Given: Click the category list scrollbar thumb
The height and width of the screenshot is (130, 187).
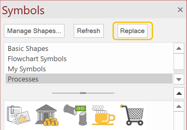Looking at the screenshot, I should [x=179, y=61].
